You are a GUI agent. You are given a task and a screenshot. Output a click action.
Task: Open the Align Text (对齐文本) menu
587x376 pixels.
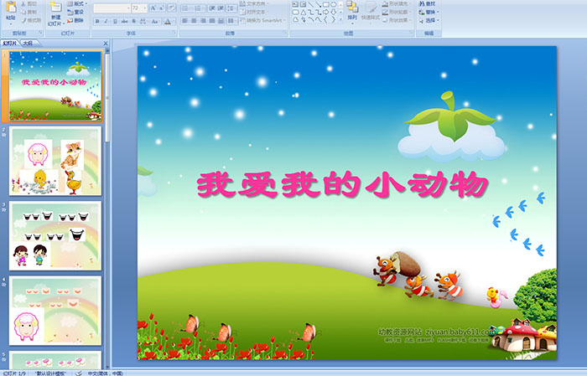[x=254, y=12]
